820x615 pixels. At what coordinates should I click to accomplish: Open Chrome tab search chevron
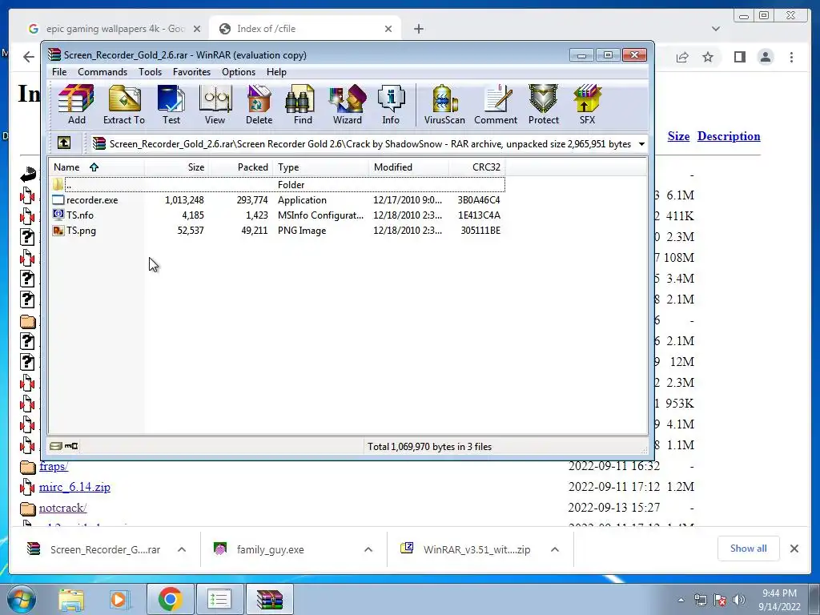(715, 29)
